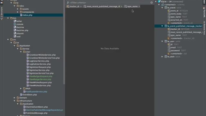This screenshot has width=206, height=116.
Task: Click the doctrine file icon
Action: [x=15, y=27]
